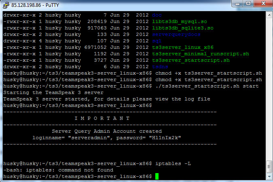273x182 pixels.
Task: Click the 'sql' directory name
Action: pyautogui.click(x=157, y=41)
